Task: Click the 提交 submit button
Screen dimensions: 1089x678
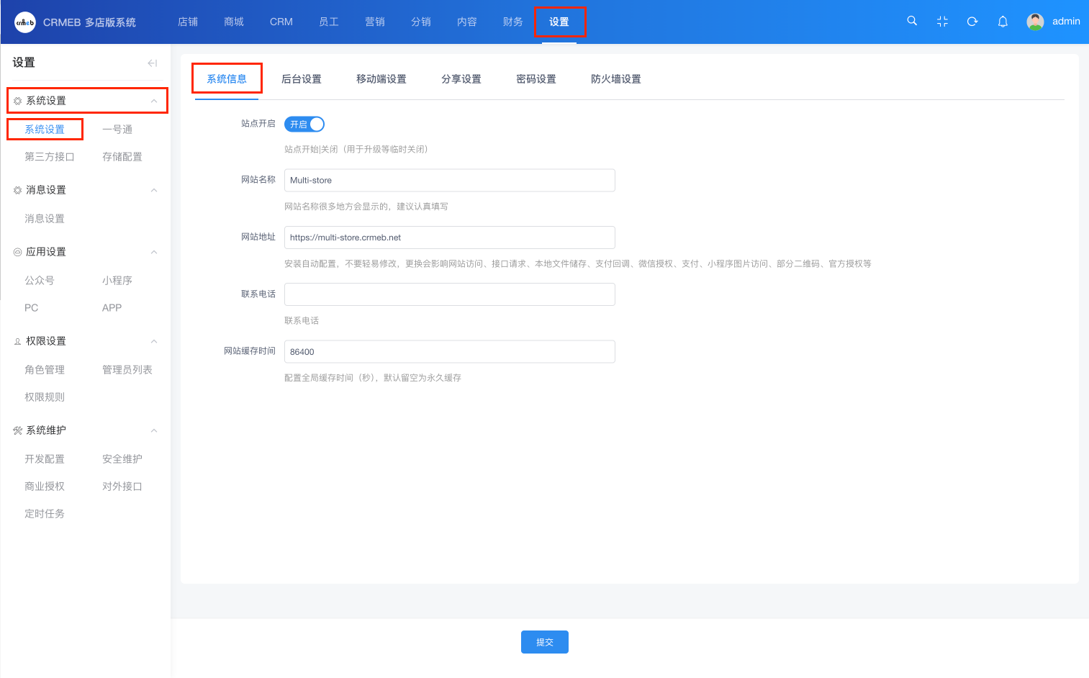Action: [x=545, y=642]
